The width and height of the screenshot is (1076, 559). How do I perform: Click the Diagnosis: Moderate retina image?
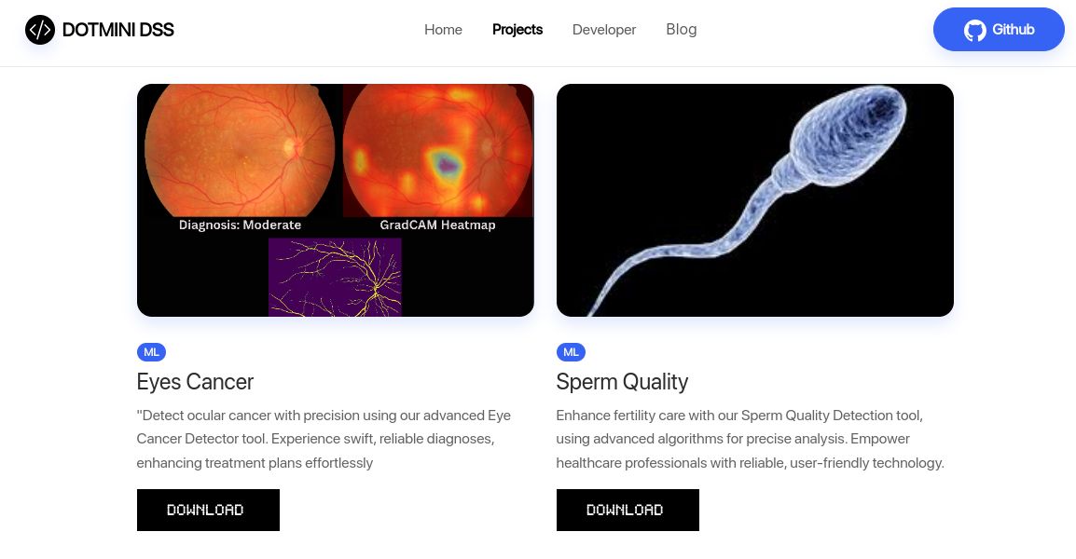pos(240,149)
